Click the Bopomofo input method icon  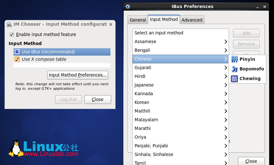[x=234, y=69]
